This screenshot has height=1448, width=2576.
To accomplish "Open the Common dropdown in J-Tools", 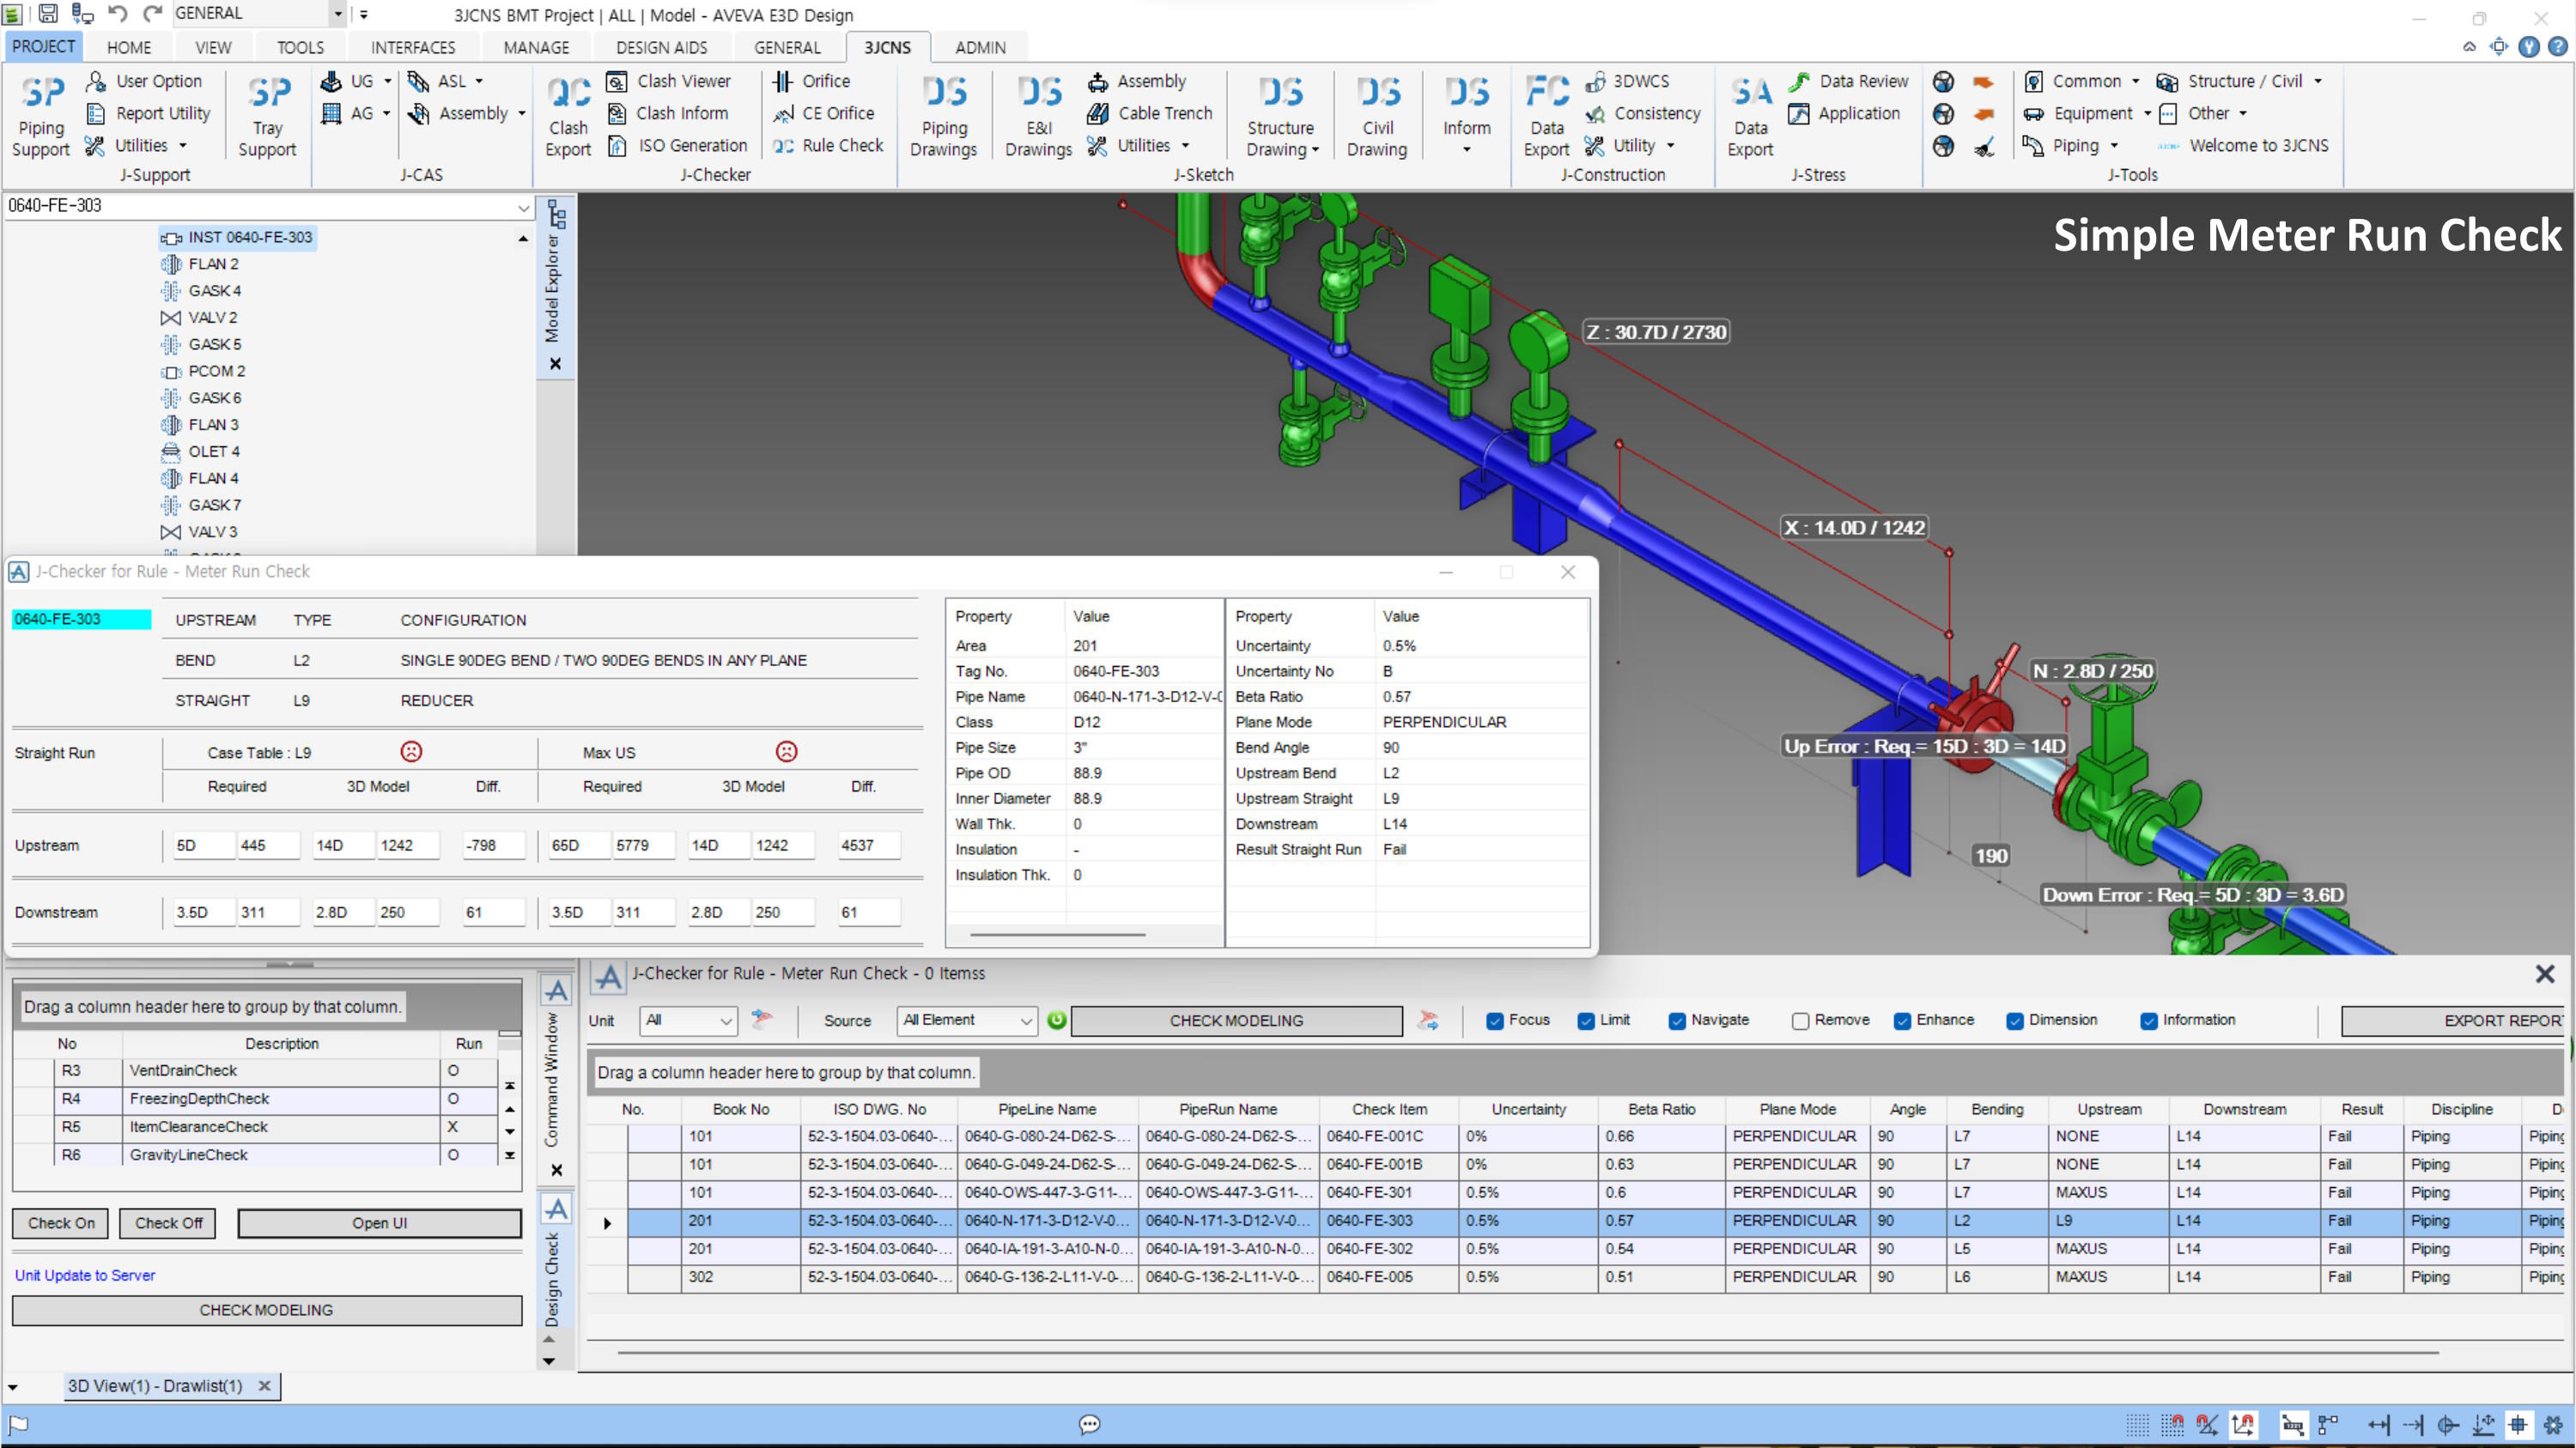I will (x=2082, y=81).
